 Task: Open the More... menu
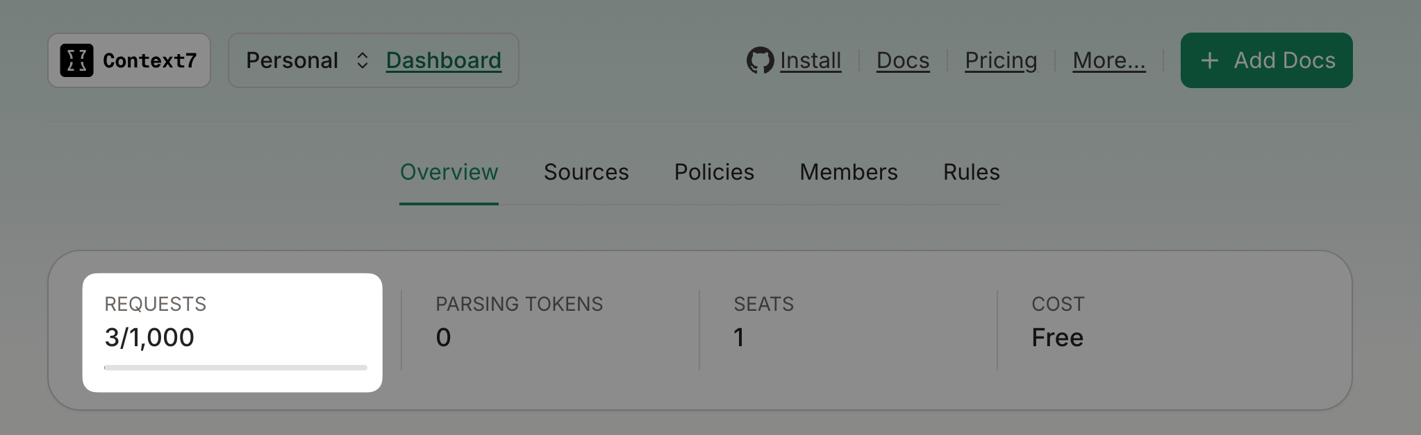click(x=1108, y=60)
